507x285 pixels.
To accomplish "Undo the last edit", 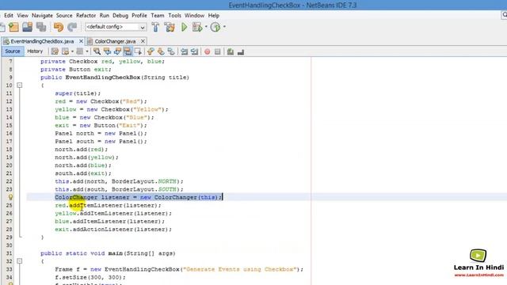I will 59,27.
